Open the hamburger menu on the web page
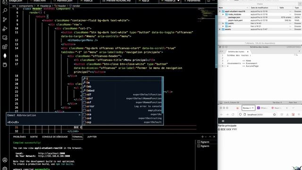This screenshot has height=170, width=302. click(x=223, y=121)
